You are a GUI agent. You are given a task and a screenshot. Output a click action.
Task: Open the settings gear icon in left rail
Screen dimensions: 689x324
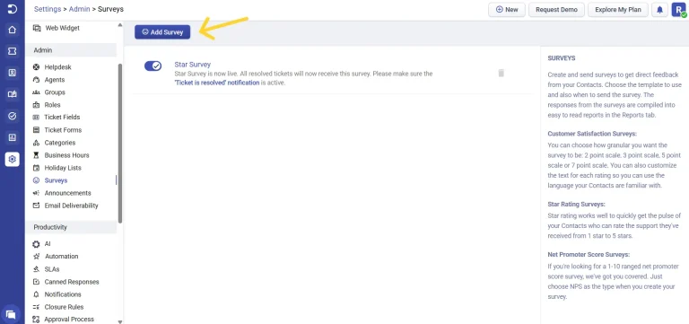[13, 159]
